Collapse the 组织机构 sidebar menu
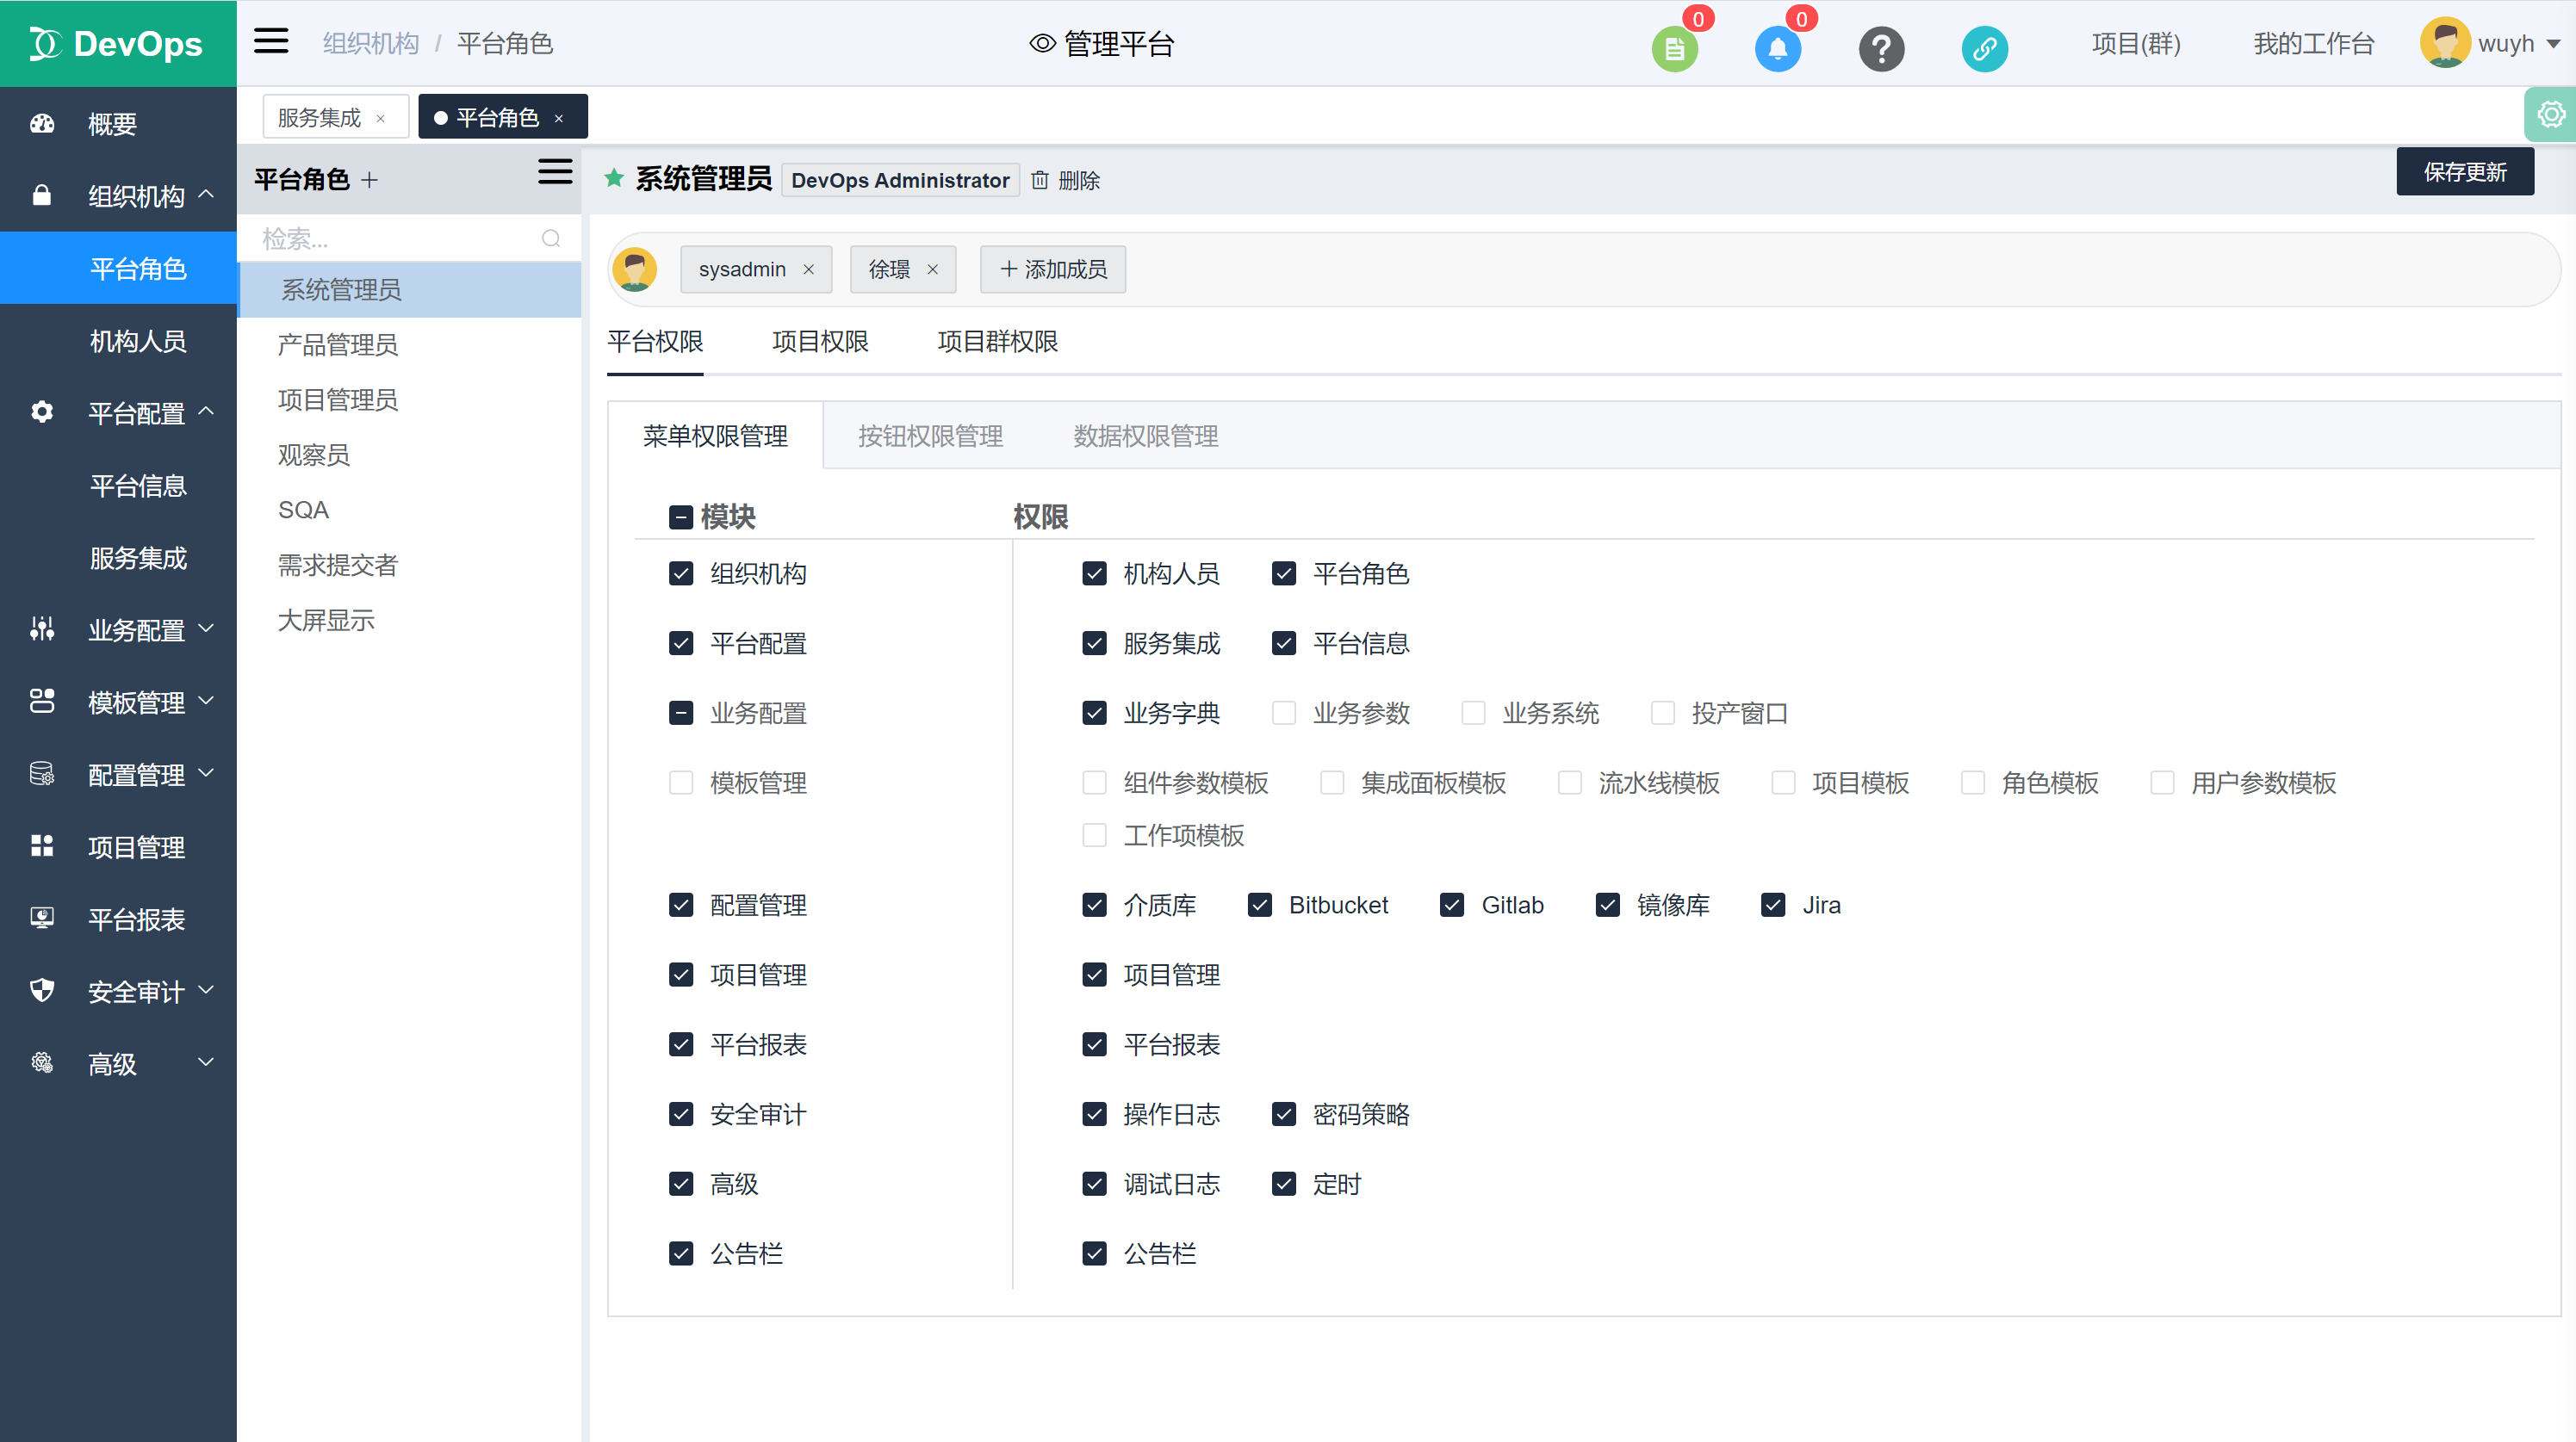Image resolution: width=2576 pixels, height=1442 pixels. pos(206,194)
